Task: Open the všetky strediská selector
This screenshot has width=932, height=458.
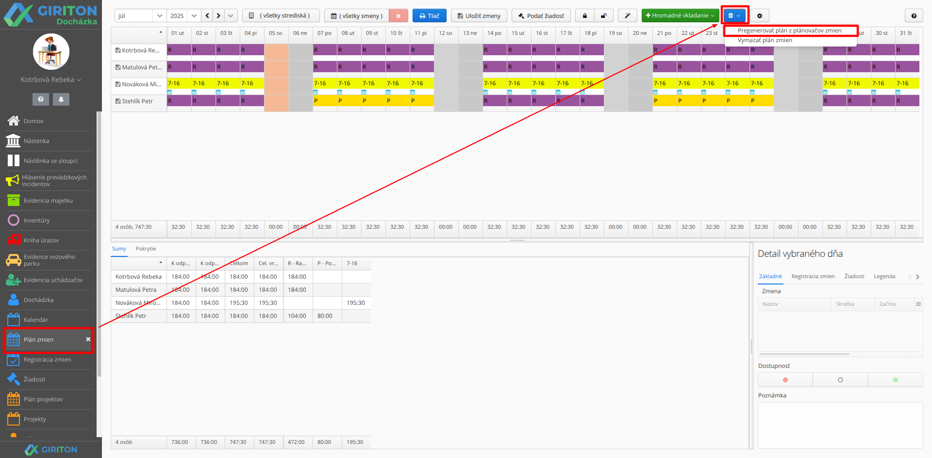Action: point(281,16)
